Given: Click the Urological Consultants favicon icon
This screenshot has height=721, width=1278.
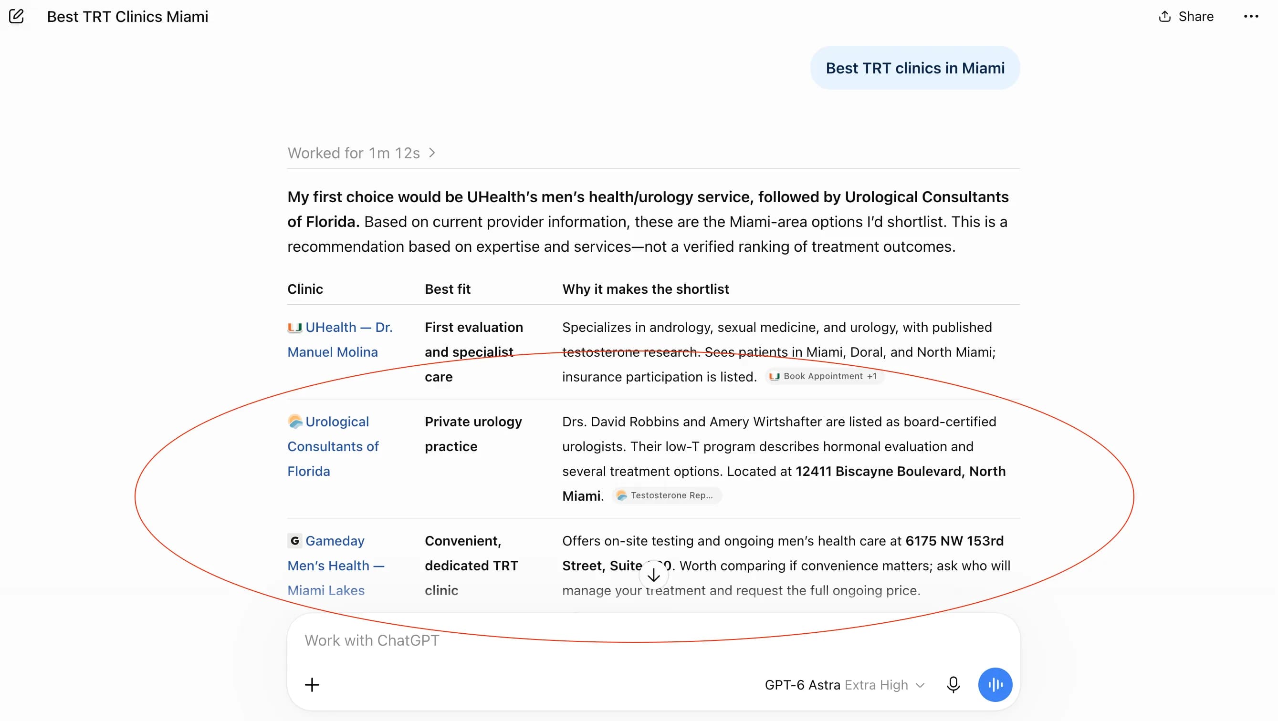Looking at the screenshot, I should 295,422.
